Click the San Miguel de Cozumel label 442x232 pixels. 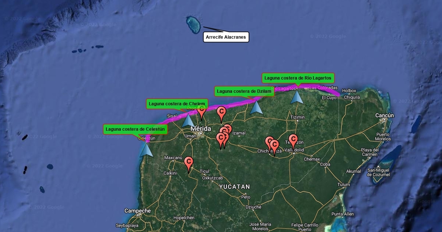click(x=379, y=172)
